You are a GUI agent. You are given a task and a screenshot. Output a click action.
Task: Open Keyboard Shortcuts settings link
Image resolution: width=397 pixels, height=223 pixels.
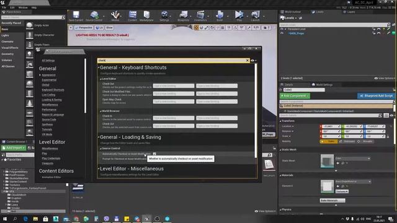(53, 90)
